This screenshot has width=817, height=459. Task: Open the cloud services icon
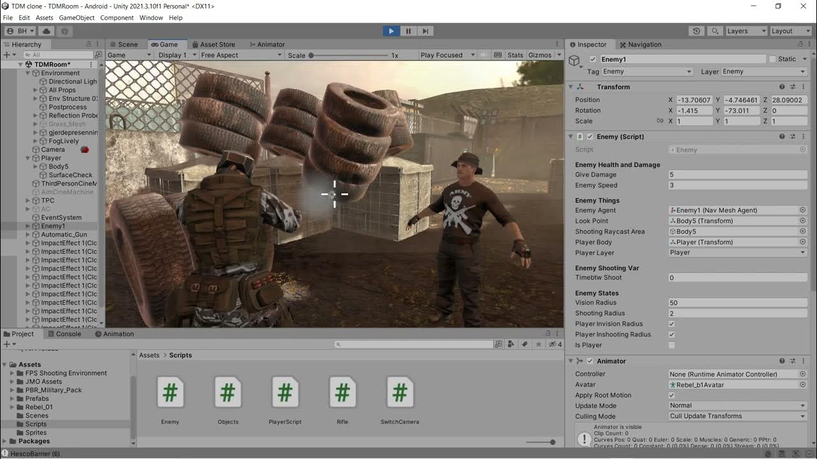pyautogui.click(x=47, y=31)
